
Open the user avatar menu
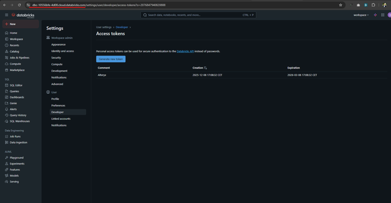pos(389,15)
